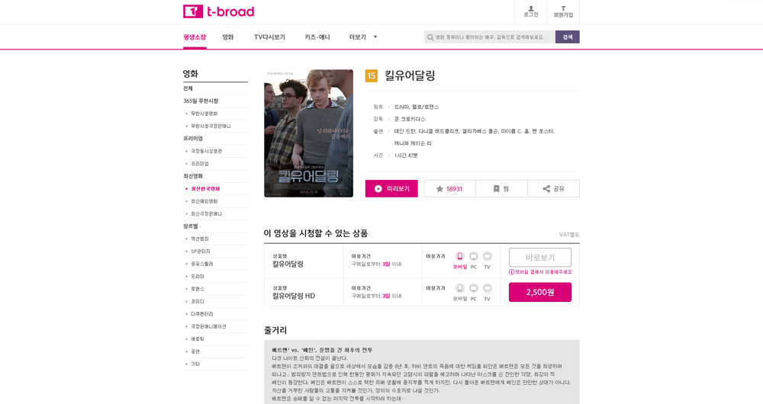The image size is (763, 404).
Task: Select PC device icon for 킬유어달링 HD
Action: click(x=474, y=288)
